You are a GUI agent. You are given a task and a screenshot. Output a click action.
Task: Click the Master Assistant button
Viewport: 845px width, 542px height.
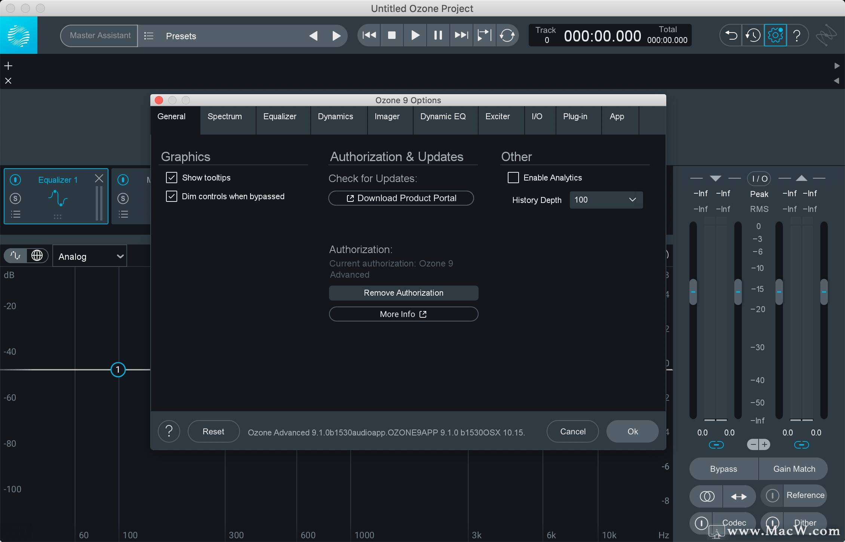[99, 36]
